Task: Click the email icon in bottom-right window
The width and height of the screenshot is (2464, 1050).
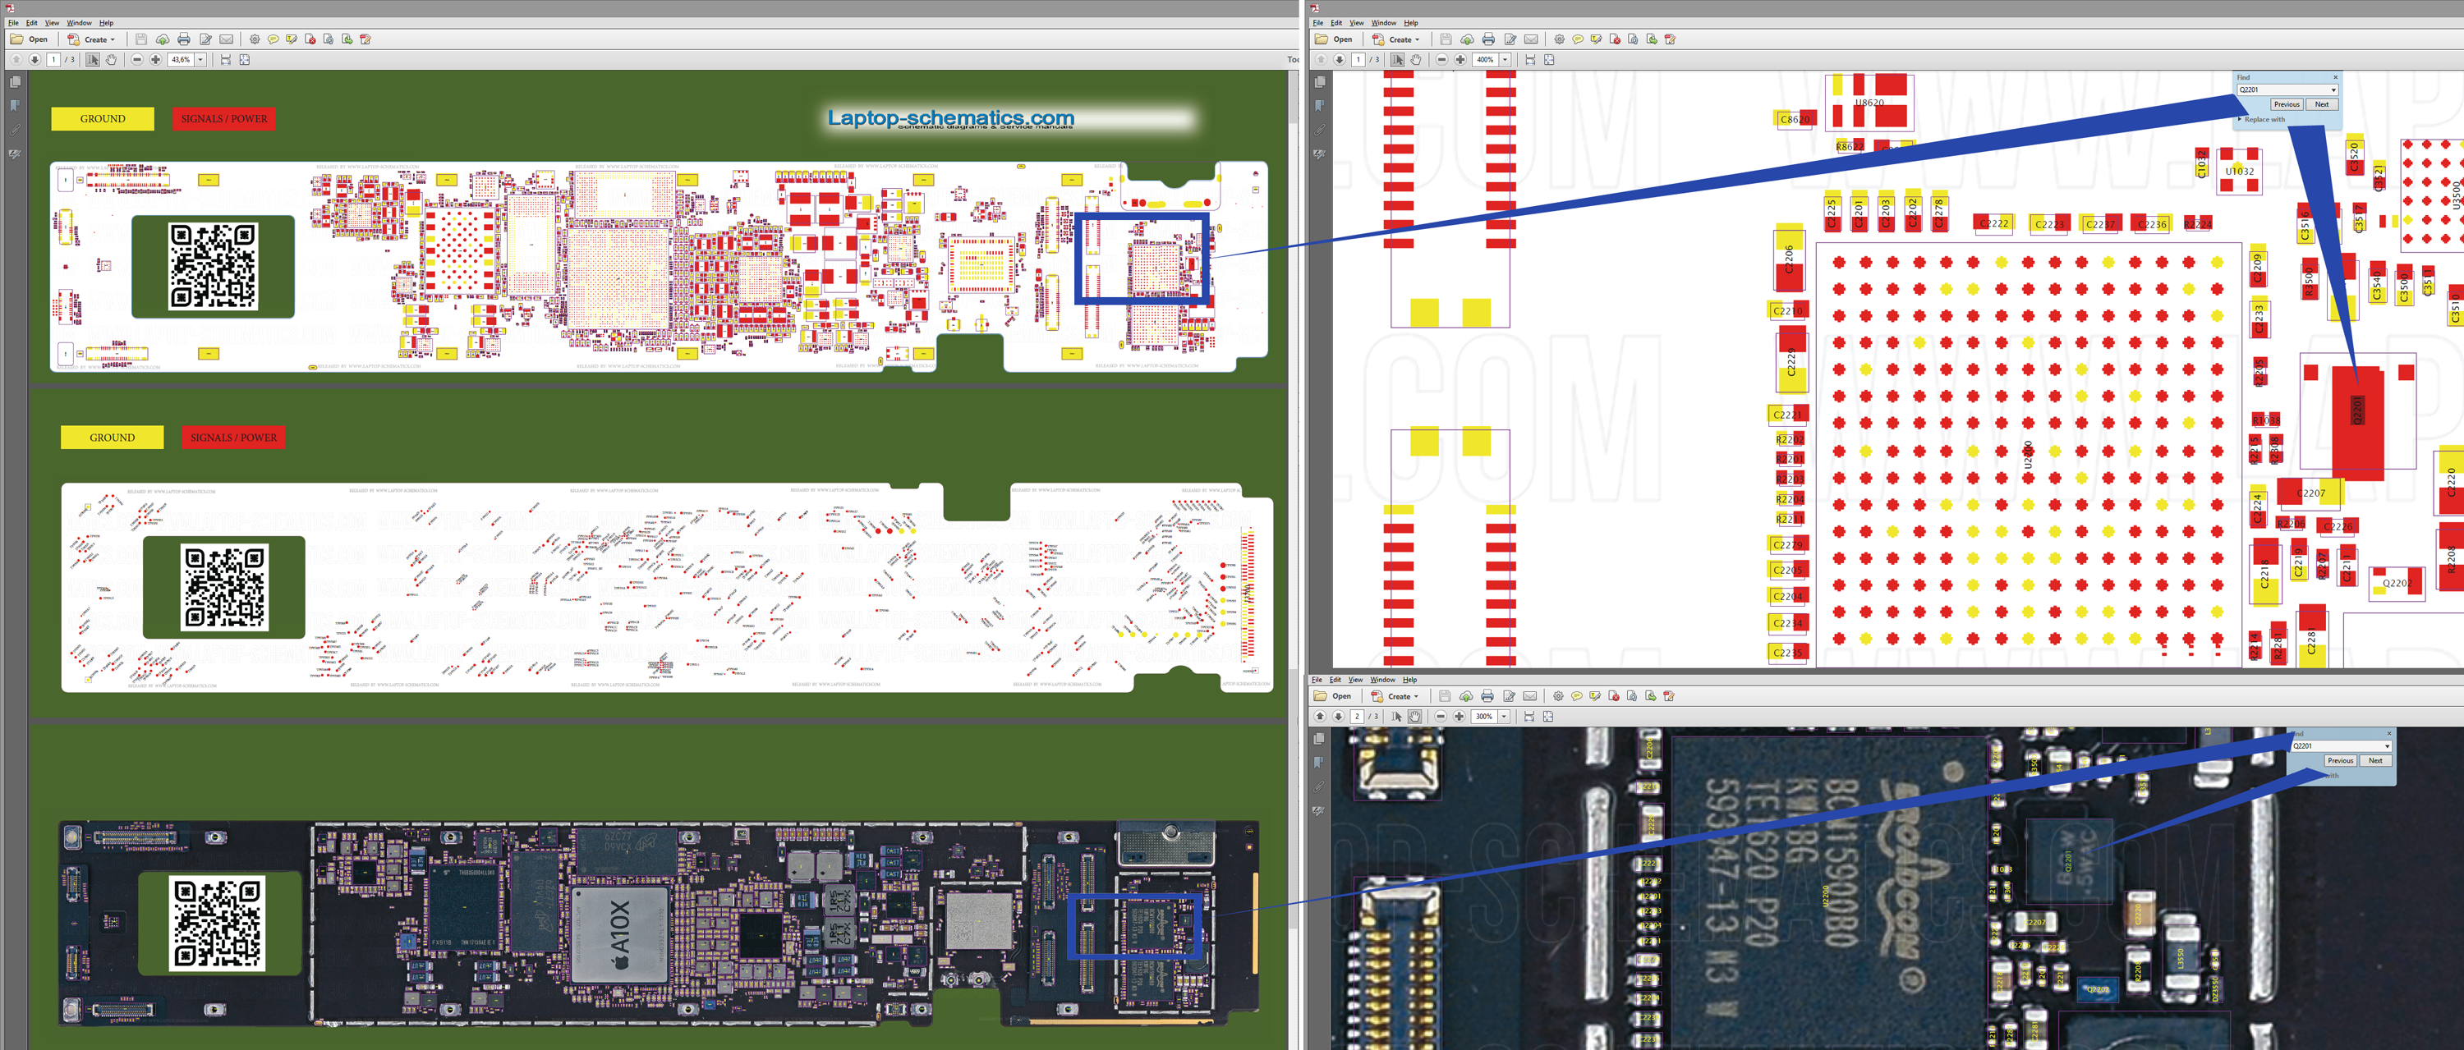Action: pyautogui.click(x=1530, y=696)
